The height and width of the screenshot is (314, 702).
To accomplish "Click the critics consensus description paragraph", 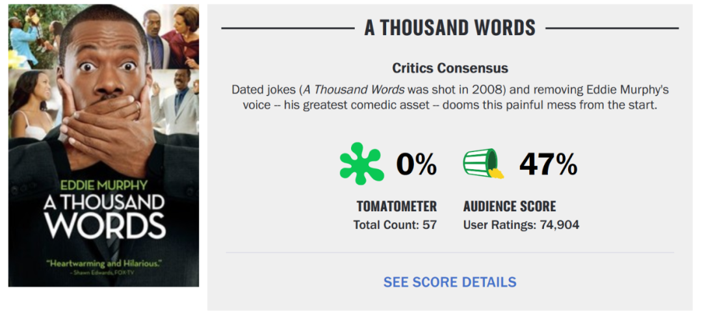I will point(450,98).
